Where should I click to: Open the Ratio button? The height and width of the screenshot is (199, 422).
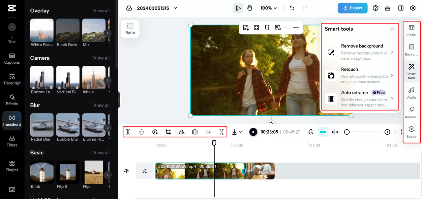130,29
